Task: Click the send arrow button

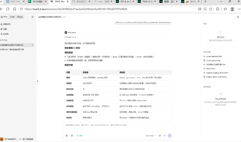Action: [x=169, y=136]
